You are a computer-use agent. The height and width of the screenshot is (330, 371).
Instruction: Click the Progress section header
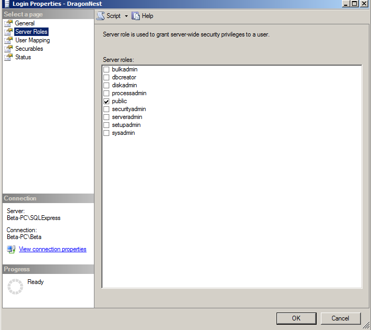(x=48, y=269)
